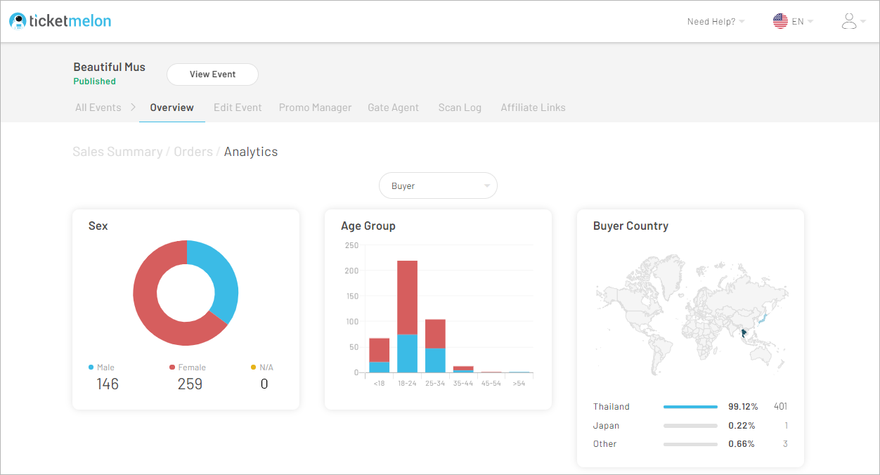Click the Japan percentage progress bar
This screenshot has height=475, width=880.
pos(690,426)
